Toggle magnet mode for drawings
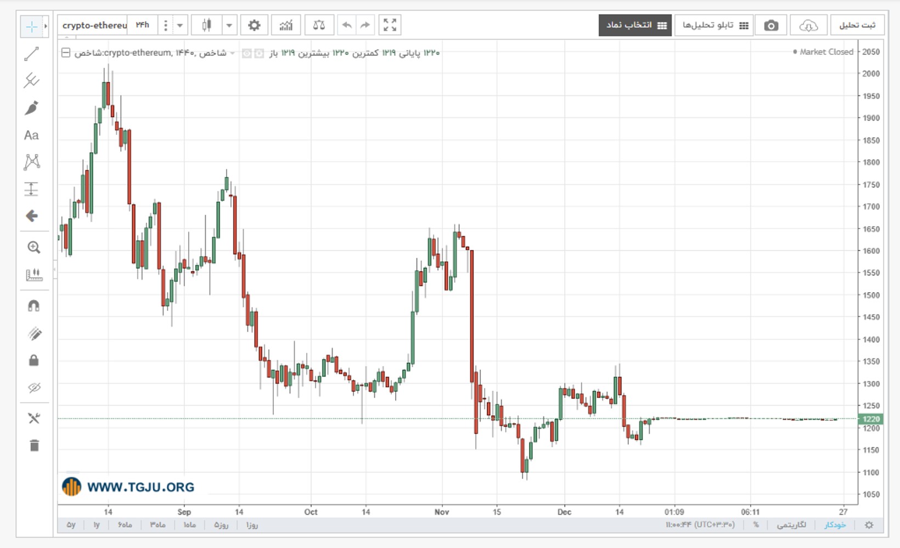Image resolution: width=900 pixels, height=548 pixels. point(33,306)
